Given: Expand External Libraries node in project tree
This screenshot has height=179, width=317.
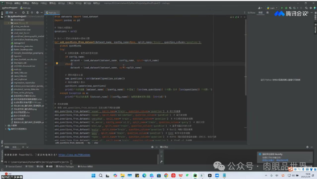Looking at the screenshot, I should point(6,126).
